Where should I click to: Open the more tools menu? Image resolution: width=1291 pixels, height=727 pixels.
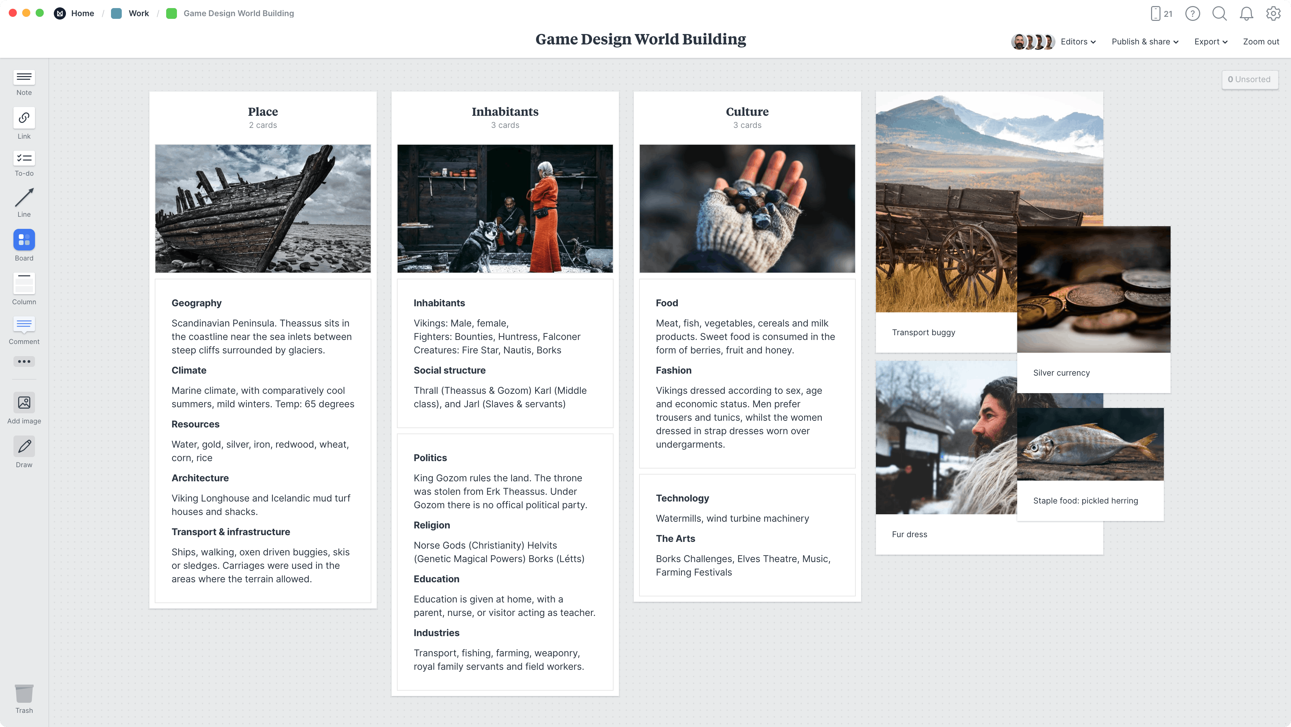point(24,361)
